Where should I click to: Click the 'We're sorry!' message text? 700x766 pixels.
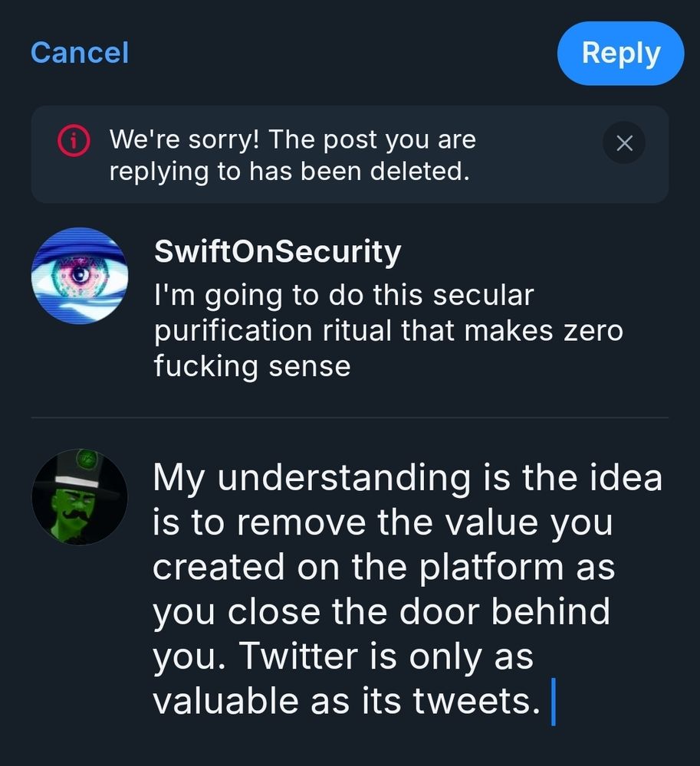click(x=294, y=155)
